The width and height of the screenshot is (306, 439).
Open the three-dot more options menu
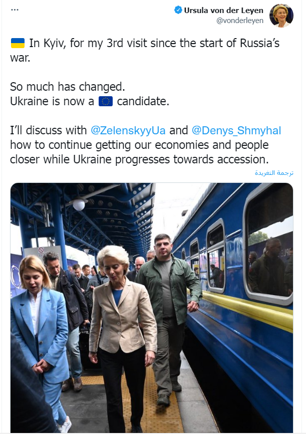(x=15, y=10)
